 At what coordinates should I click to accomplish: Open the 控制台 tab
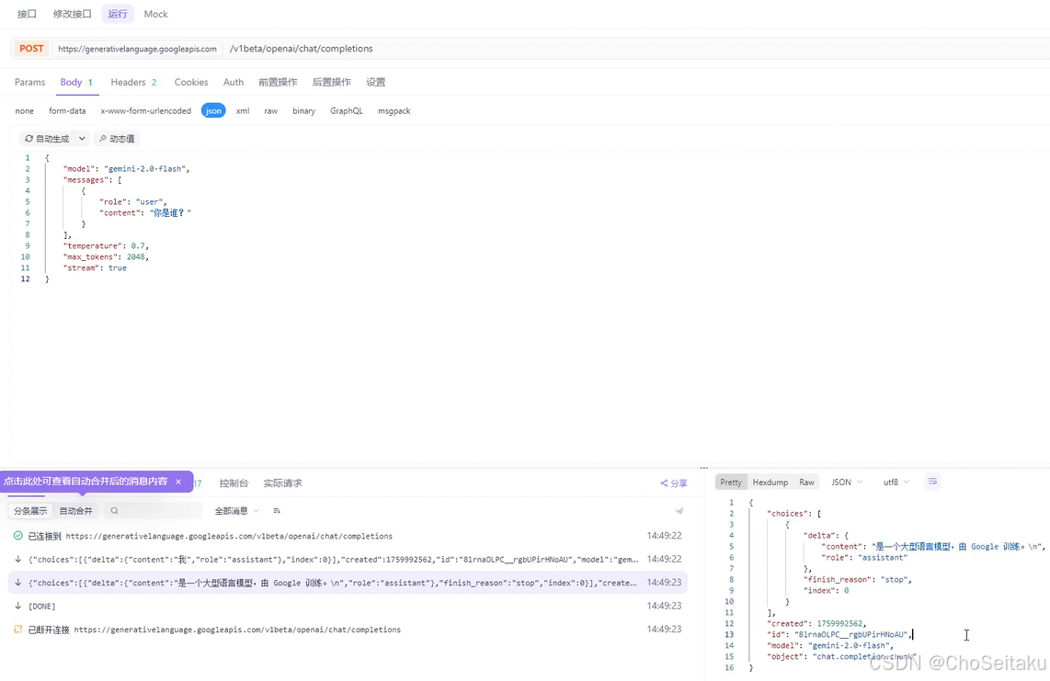coord(234,483)
